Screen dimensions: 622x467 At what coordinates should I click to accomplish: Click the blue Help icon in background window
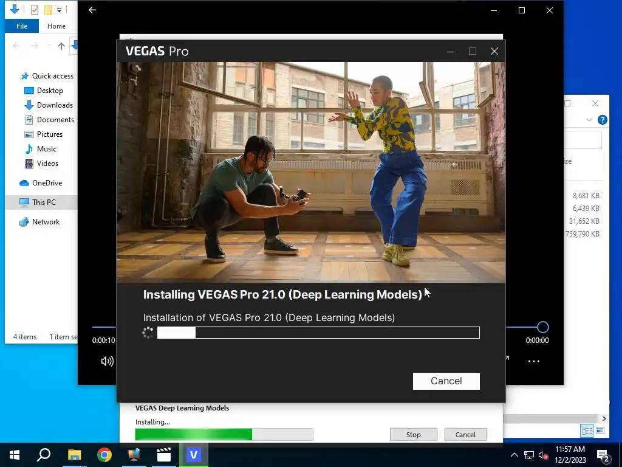point(602,120)
